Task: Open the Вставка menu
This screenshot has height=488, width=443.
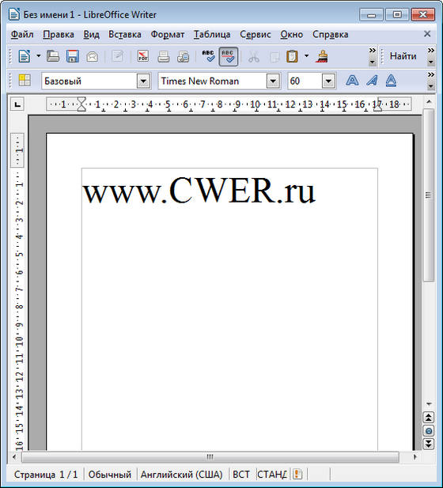Action: (x=125, y=34)
